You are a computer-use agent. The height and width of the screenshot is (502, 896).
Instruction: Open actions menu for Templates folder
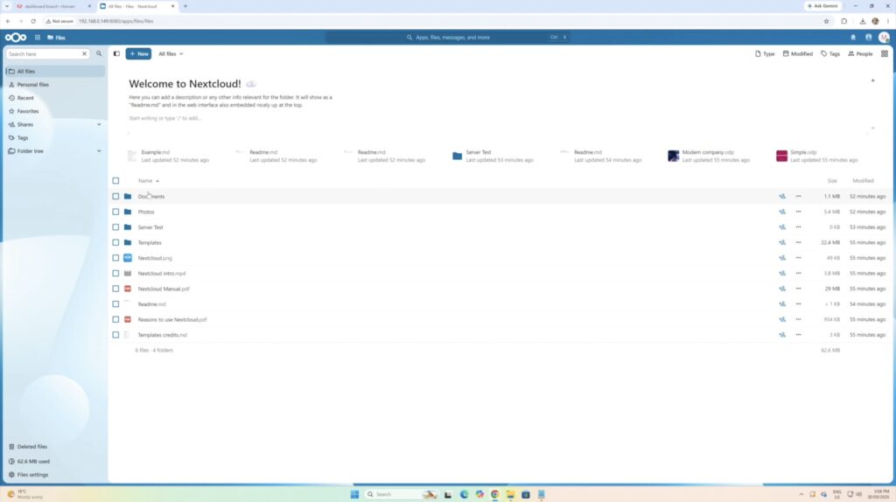[x=798, y=243]
